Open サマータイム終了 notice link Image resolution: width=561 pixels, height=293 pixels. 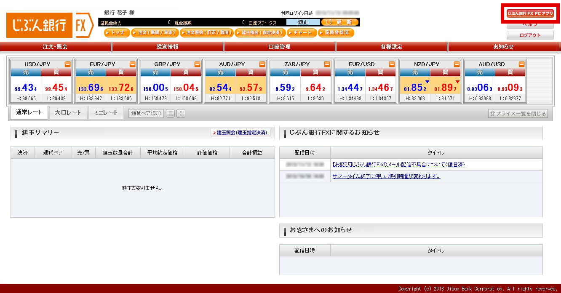point(386,176)
